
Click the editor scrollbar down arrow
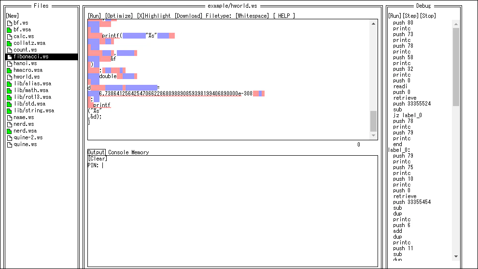373,135
